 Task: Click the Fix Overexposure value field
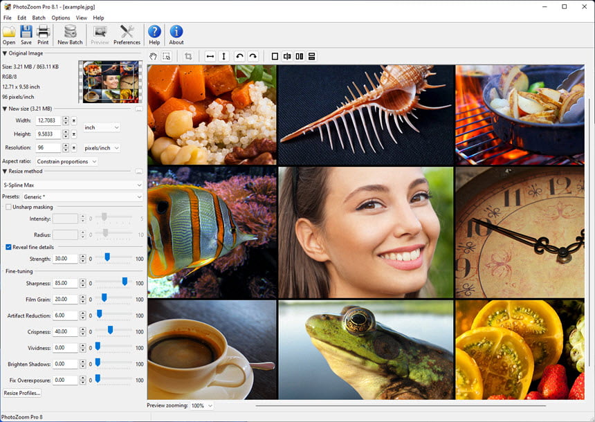(x=65, y=380)
